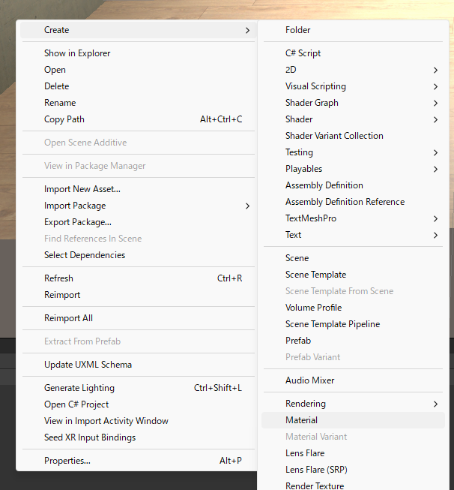Open the Create submenu entry
This screenshot has height=490, width=454.
pos(139,30)
